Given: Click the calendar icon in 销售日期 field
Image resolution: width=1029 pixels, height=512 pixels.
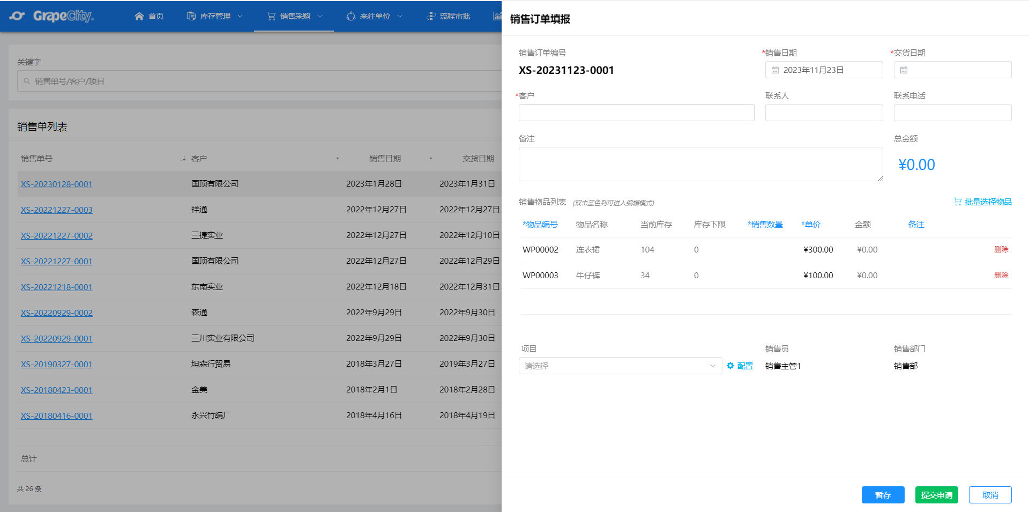Looking at the screenshot, I should point(775,70).
